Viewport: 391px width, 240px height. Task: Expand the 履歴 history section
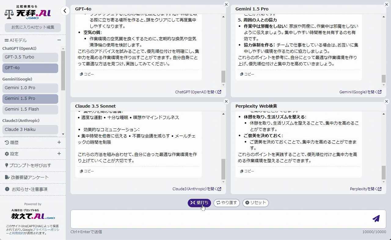(59, 142)
